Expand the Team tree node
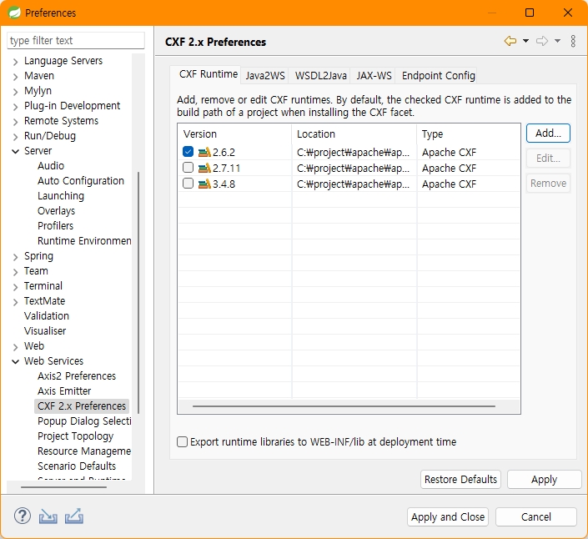This screenshot has height=539, width=588. 15,272
